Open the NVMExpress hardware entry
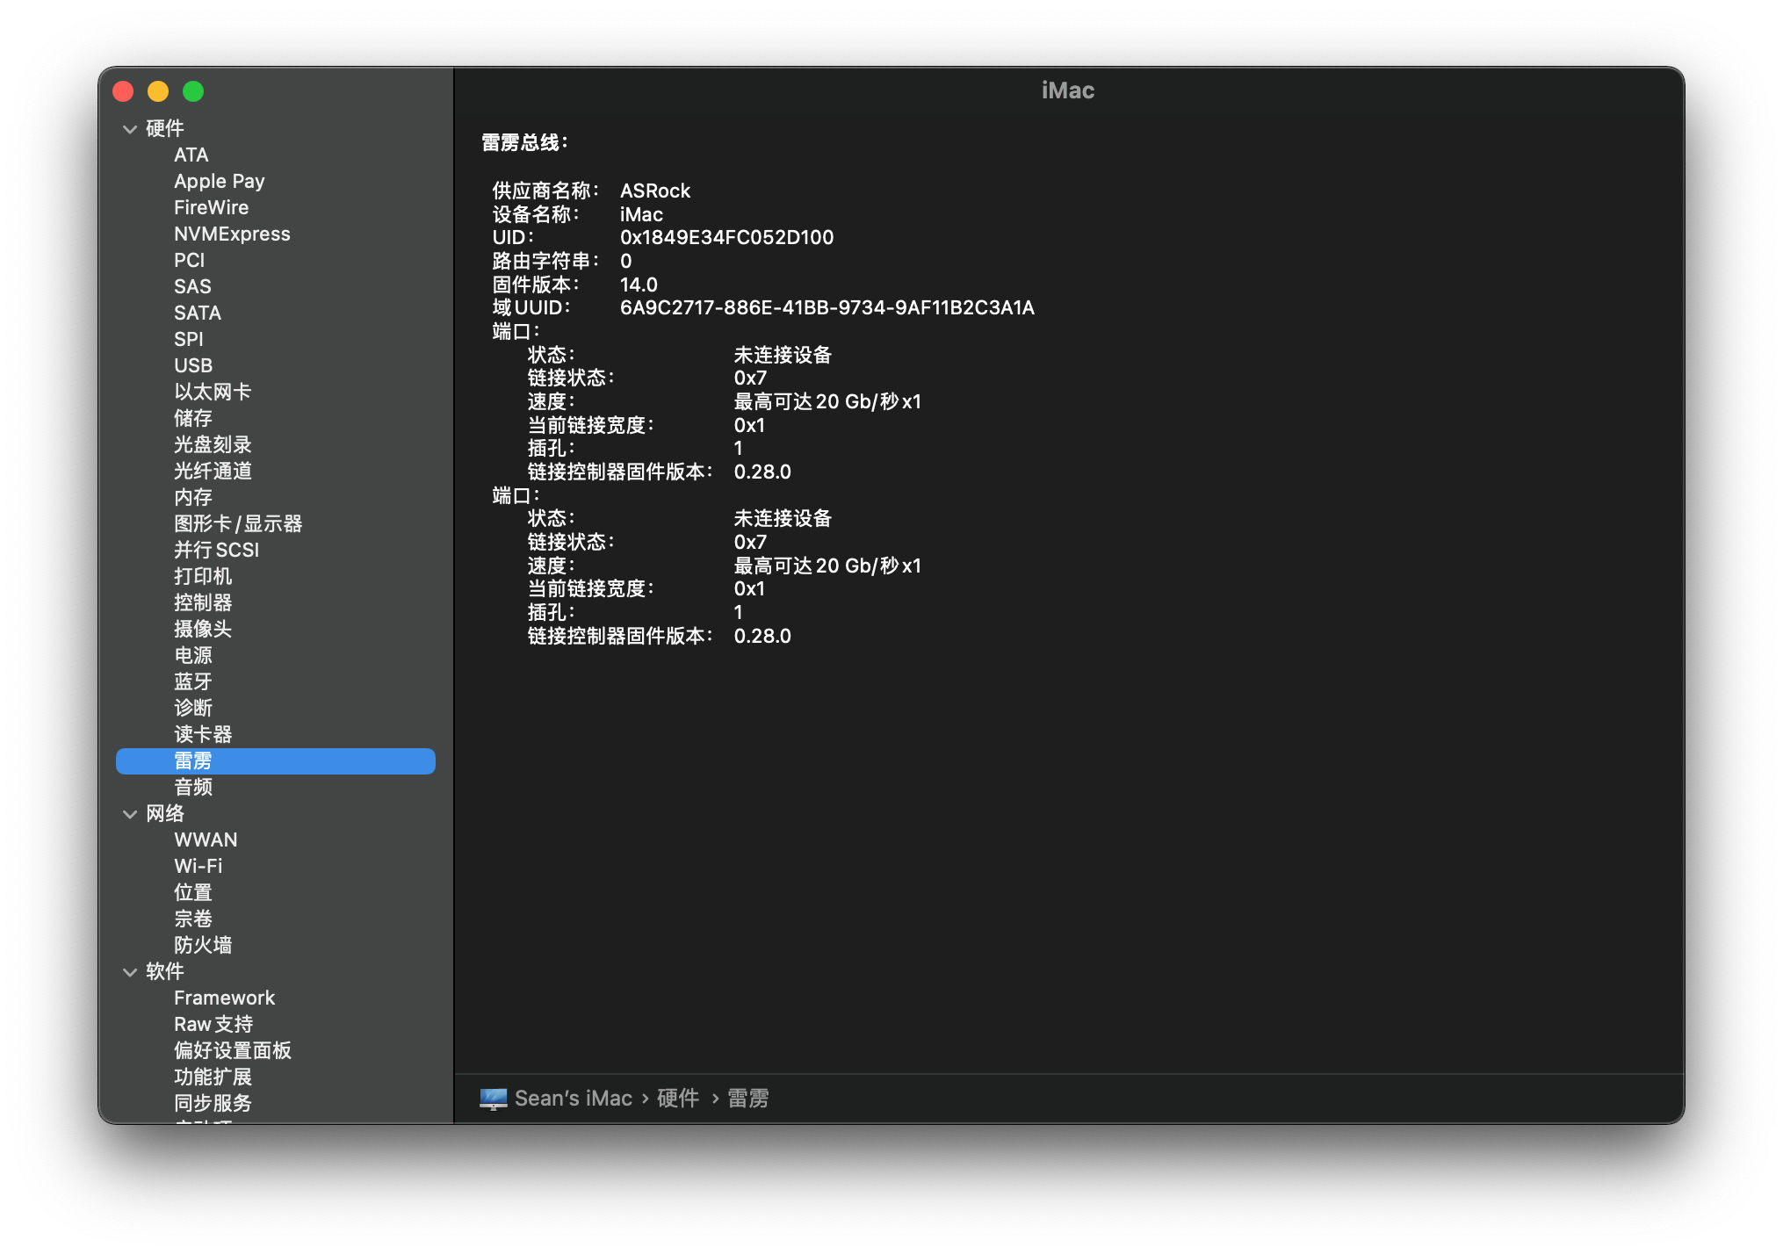Viewport: 1783px width, 1254px height. [x=232, y=234]
